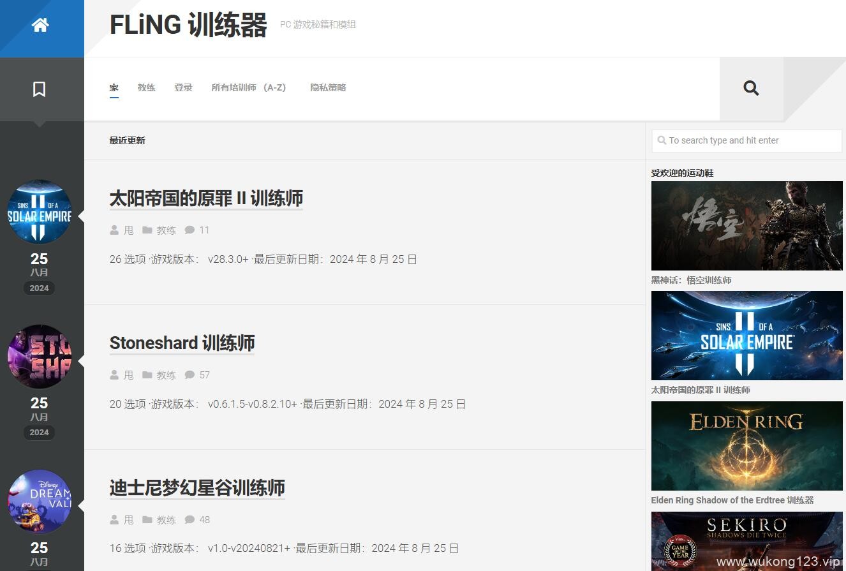Click the 黑神话：悟空训练师 caption link

point(691,280)
